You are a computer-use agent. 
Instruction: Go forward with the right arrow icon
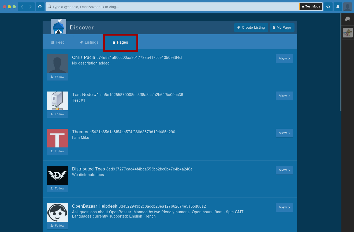coord(31,7)
